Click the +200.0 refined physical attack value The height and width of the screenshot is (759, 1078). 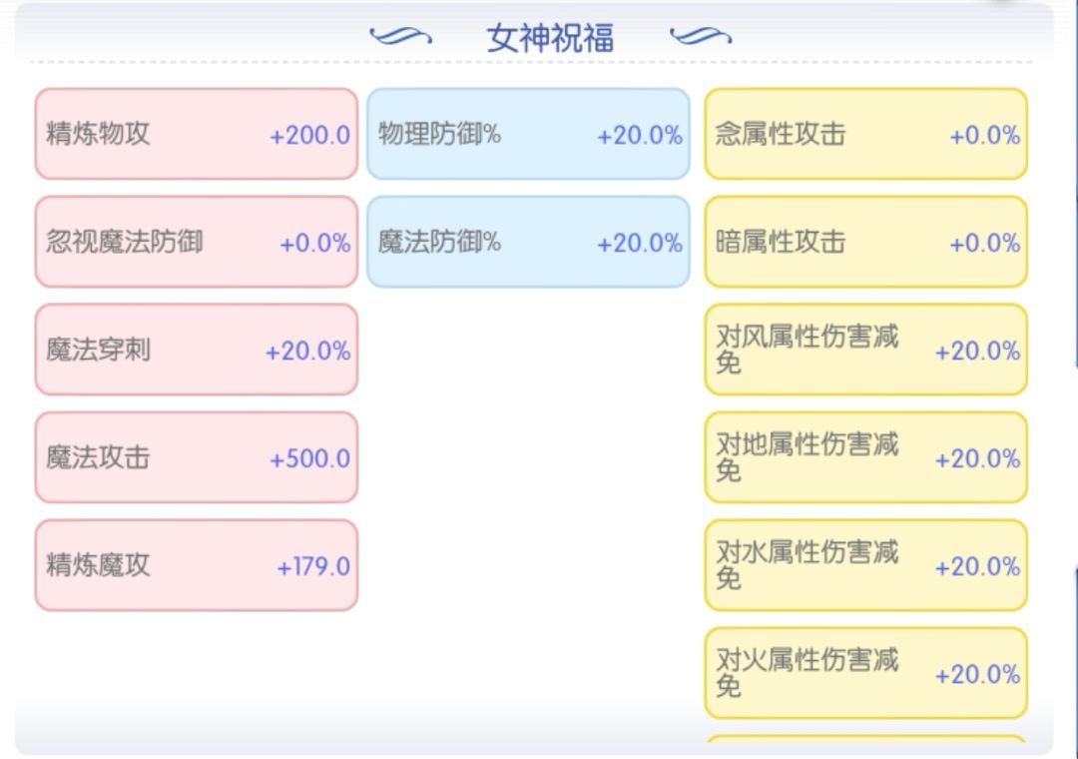click(x=309, y=135)
